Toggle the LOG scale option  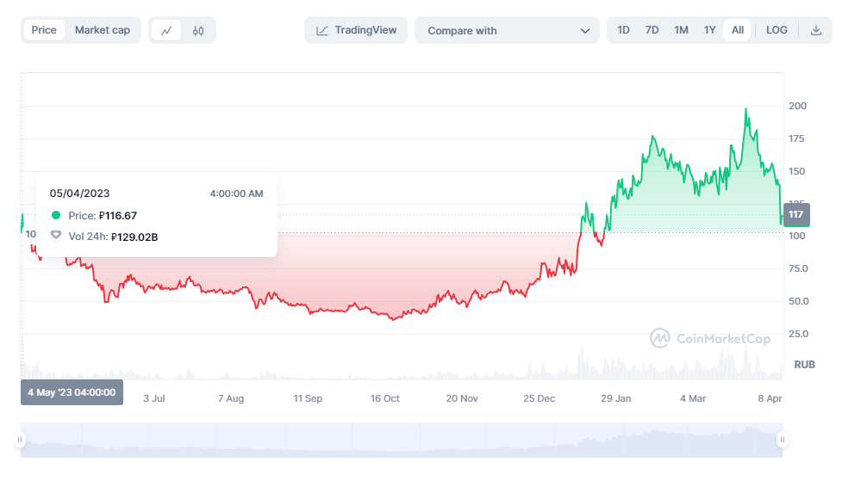click(777, 30)
